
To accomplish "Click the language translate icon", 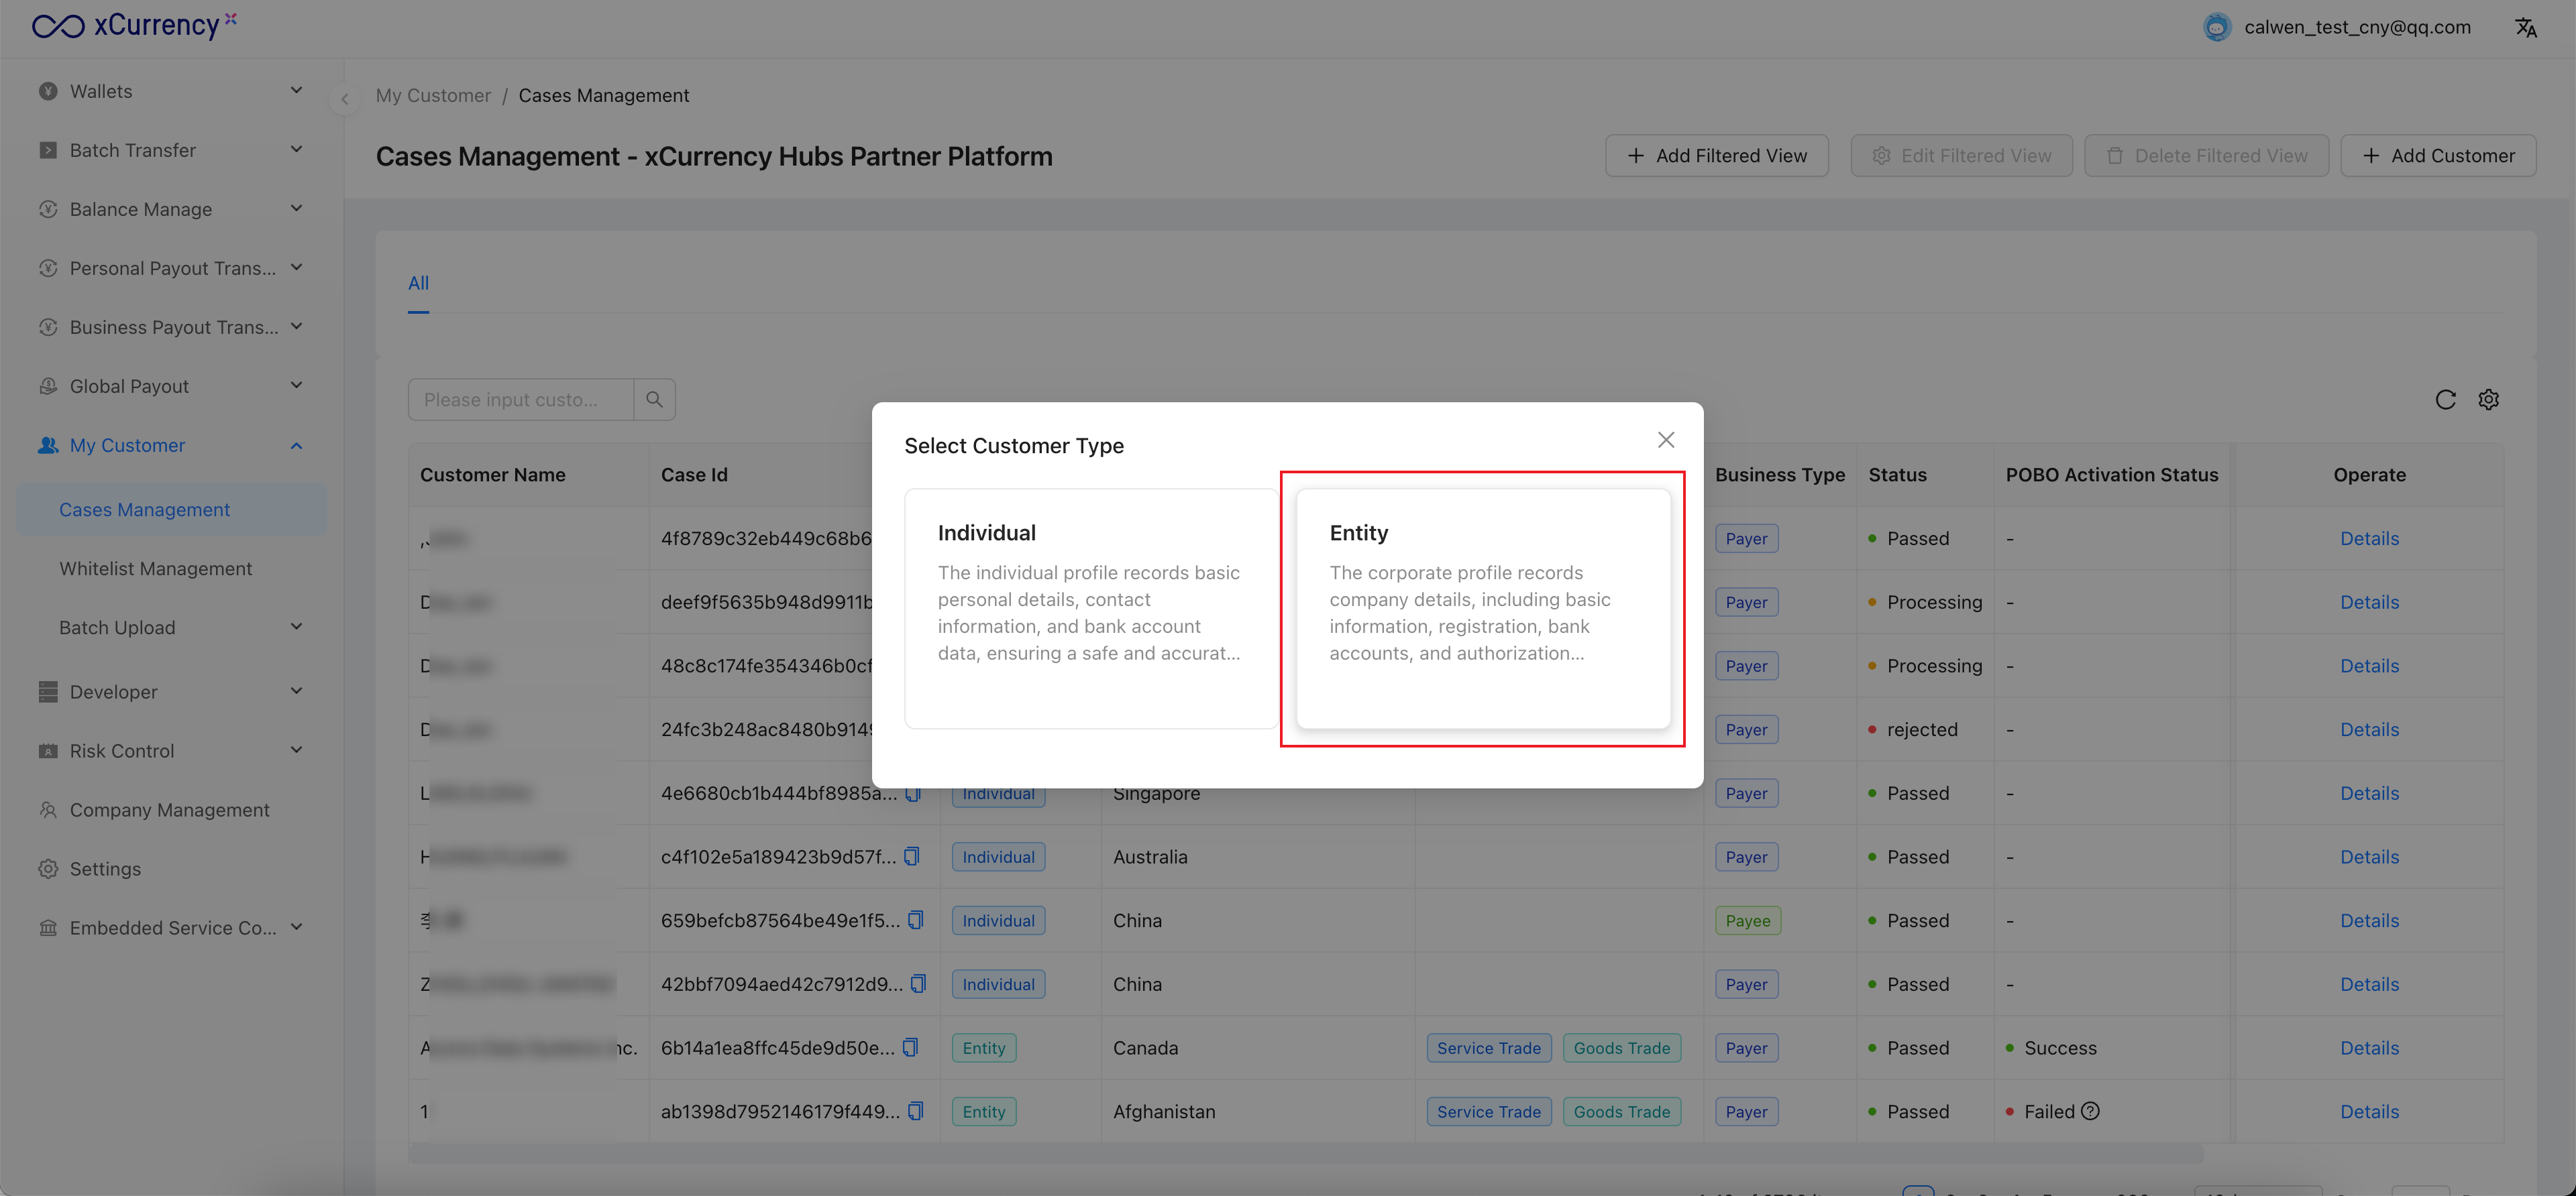I will [2525, 27].
